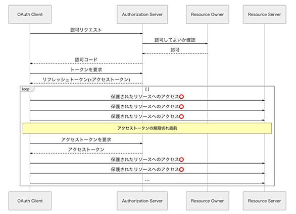The image size is (296, 214).
Task: Select the トークンを要求 message label
Action: 86,70
